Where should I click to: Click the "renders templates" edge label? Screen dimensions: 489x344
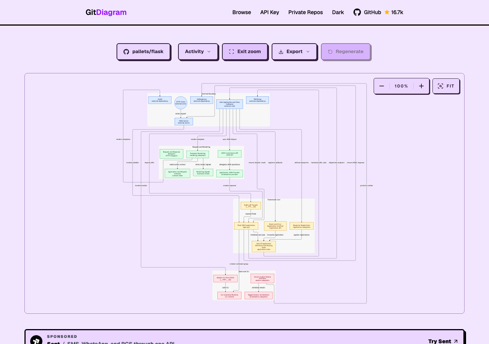coord(123,139)
